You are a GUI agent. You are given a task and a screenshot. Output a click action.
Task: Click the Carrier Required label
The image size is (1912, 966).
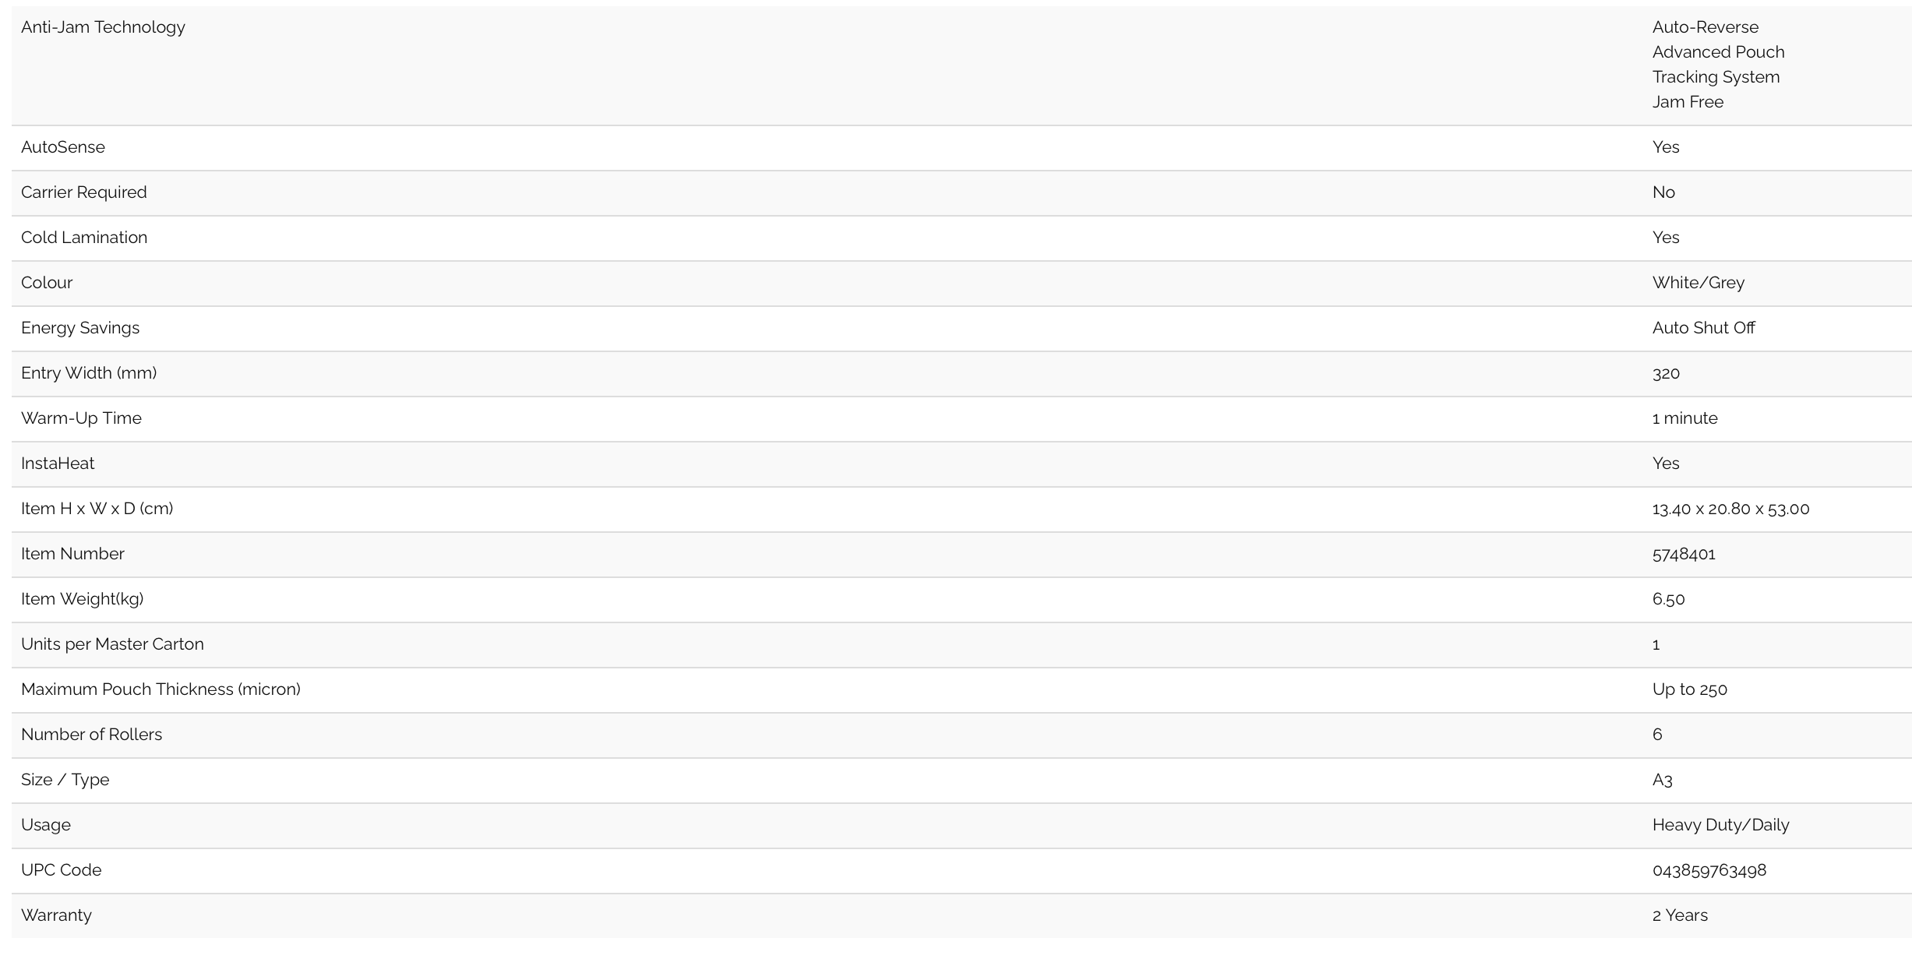(x=83, y=192)
